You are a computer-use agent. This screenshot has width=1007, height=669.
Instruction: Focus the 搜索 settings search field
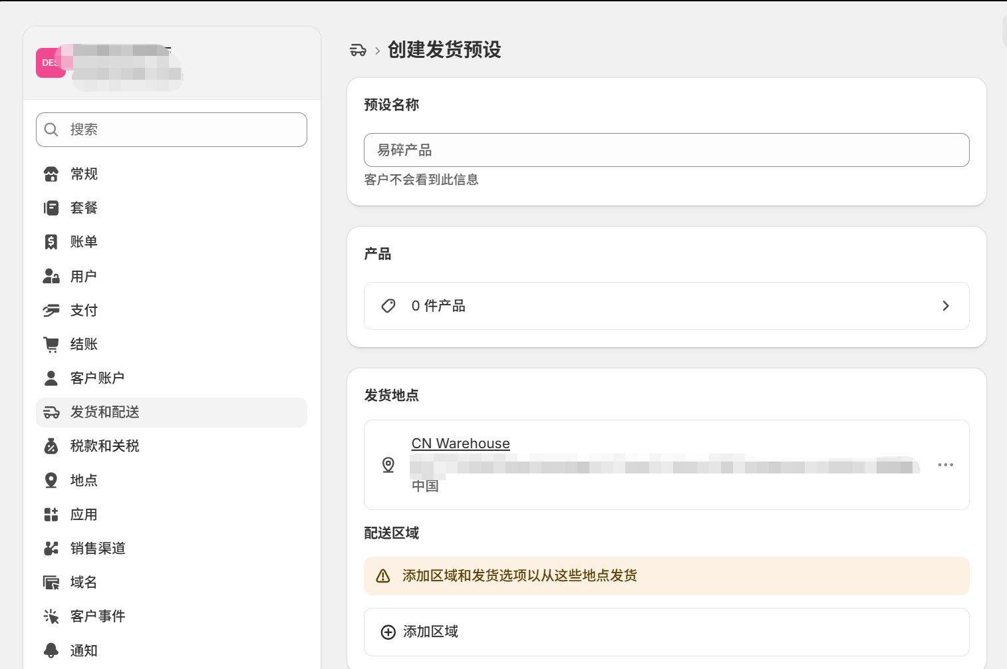coord(172,130)
